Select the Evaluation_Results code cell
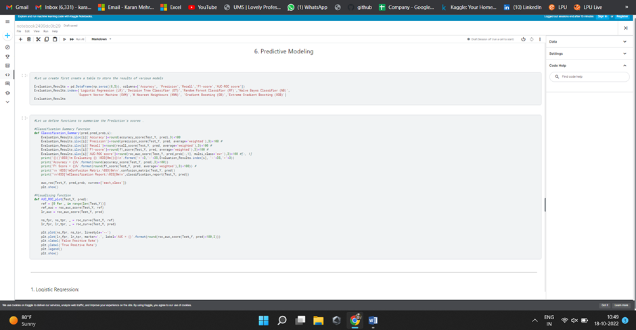Screen dimensions: 636x330 [x=285, y=89]
